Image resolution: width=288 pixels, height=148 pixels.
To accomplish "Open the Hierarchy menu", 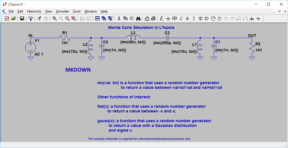I will point(34,11).
